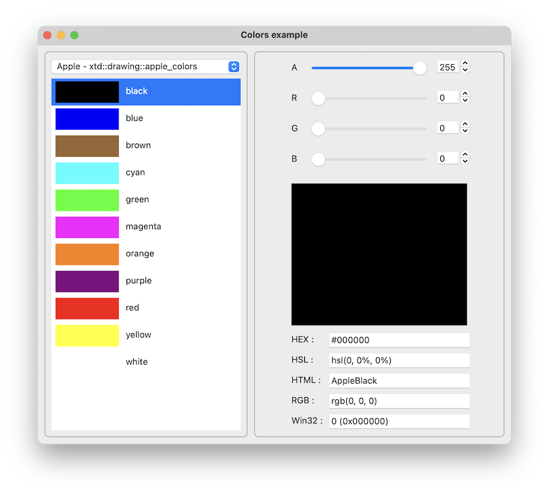Screen dimensions: 549x494
Task: Pick the purple color swatch
Action: coord(87,281)
